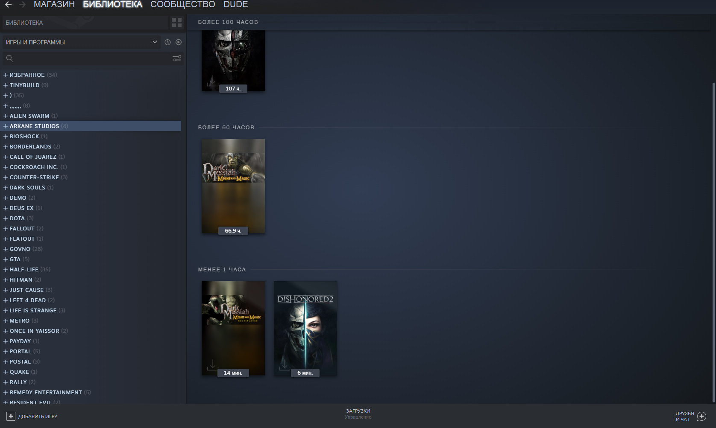Expand the BIOSHOCK collection

click(x=6, y=137)
